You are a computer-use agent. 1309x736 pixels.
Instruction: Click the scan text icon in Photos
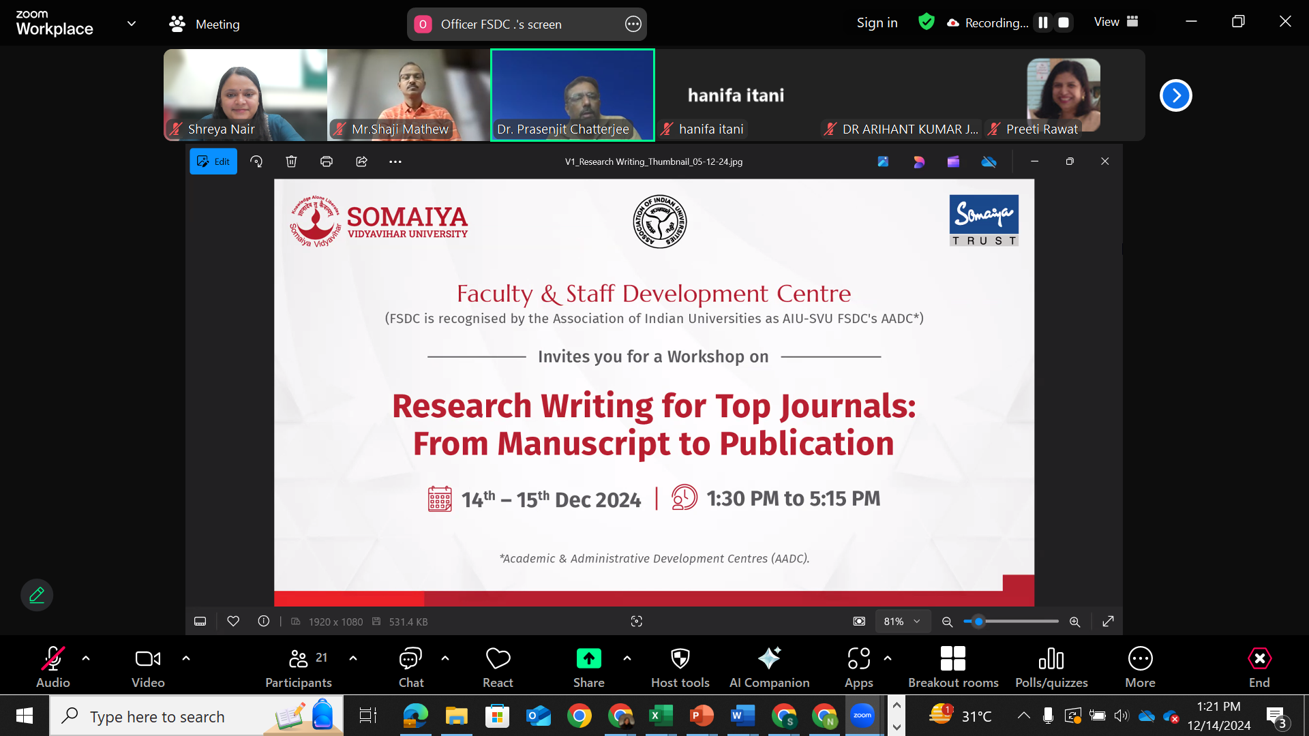(x=637, y=622)
